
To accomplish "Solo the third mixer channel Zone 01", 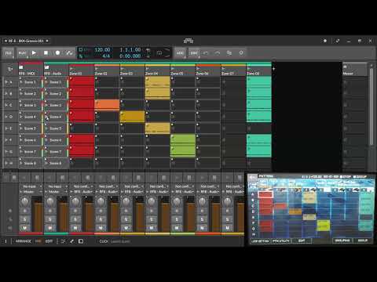I will coord(75,219).
